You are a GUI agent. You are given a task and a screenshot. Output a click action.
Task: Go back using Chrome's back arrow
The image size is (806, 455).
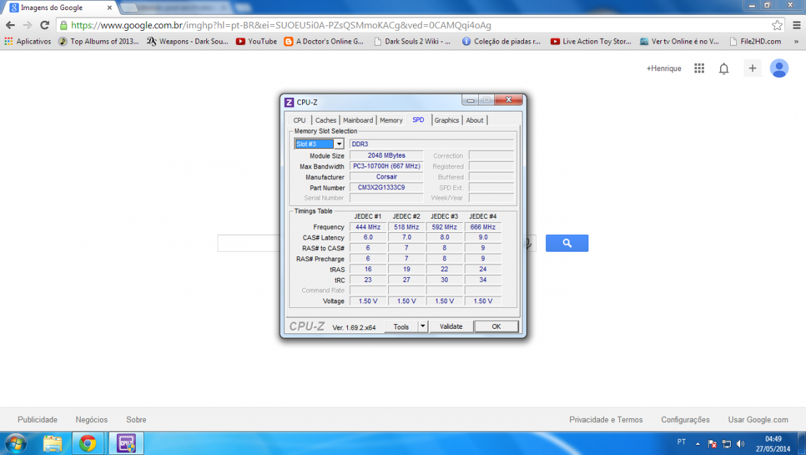(10, 25)
